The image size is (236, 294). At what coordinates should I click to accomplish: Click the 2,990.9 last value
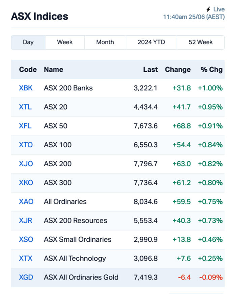point(145,240)
